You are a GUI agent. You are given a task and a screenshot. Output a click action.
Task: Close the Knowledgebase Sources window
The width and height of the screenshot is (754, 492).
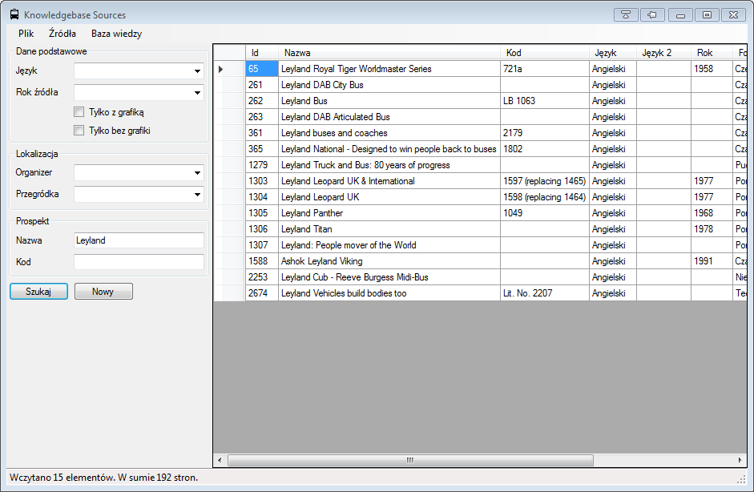(733, 15)
